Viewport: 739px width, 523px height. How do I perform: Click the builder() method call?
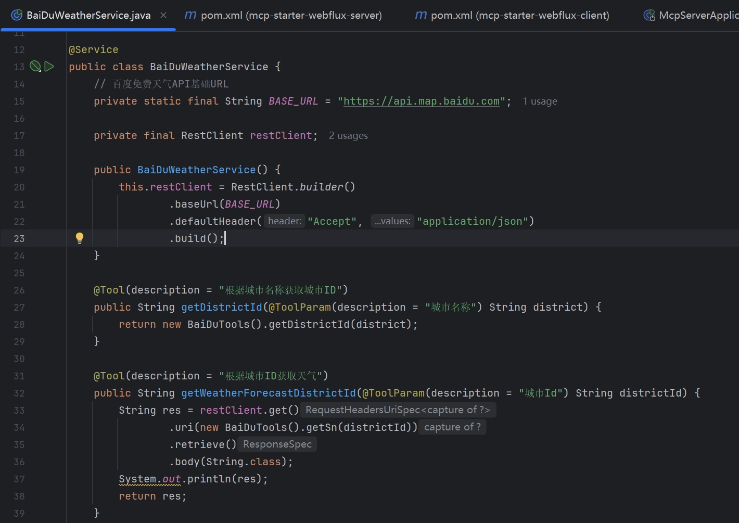pyautogui.click(x=327, y=187)
